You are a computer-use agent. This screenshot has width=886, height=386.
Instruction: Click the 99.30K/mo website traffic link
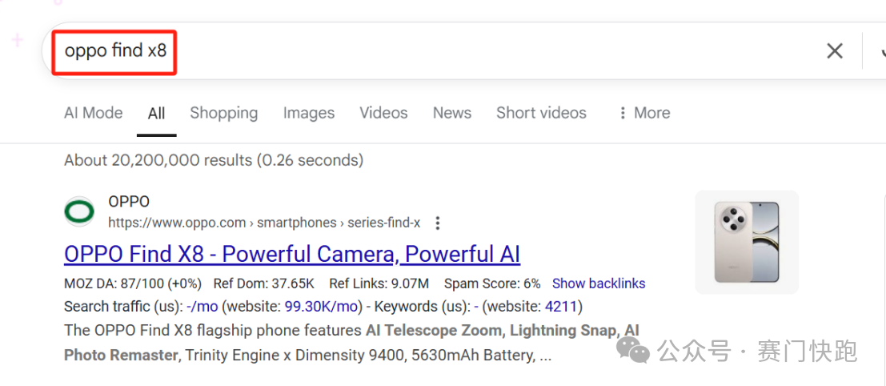click(x=322, y=306)
